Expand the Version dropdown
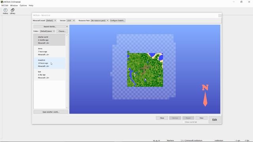Viewport: 253px width, 142px height. coord(71,21)
